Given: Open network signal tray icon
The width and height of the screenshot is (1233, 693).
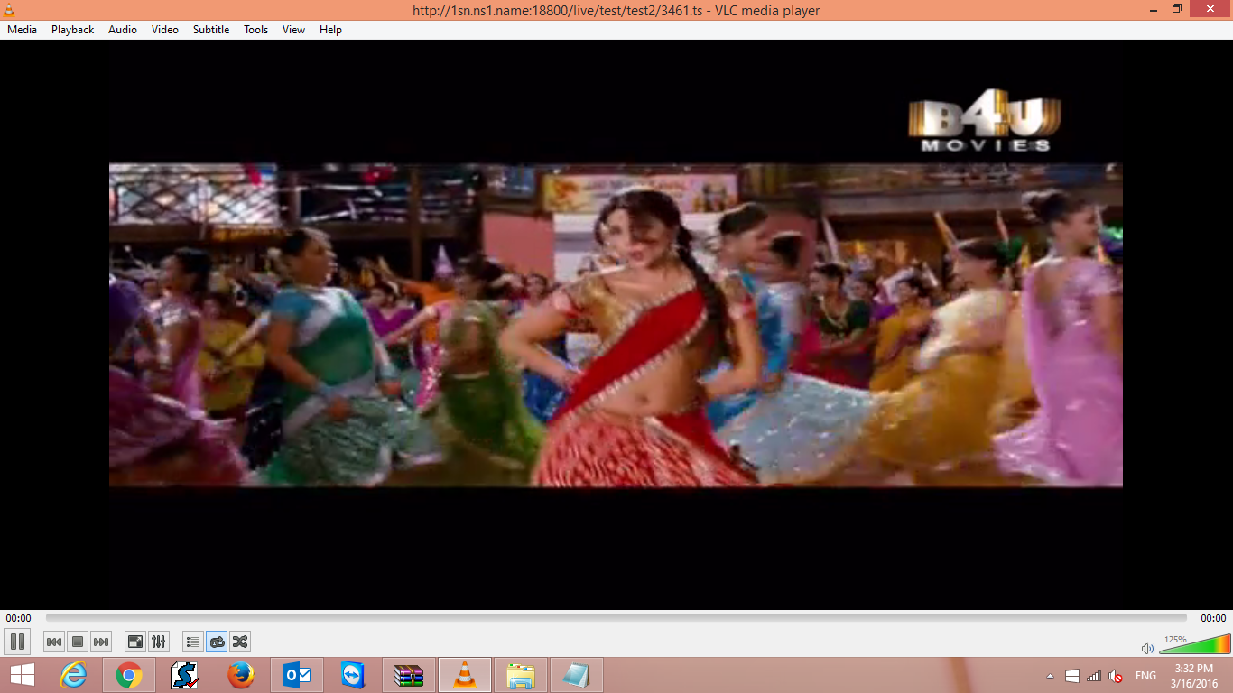Looking at the screenshot, I should 1094,676.
